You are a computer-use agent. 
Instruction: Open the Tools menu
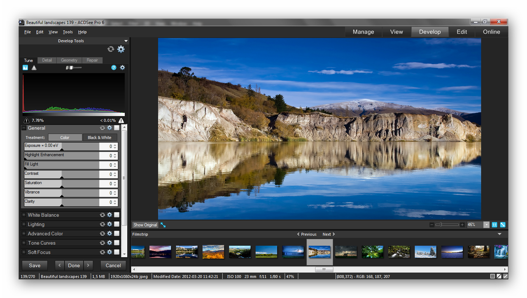click(68, 32)
